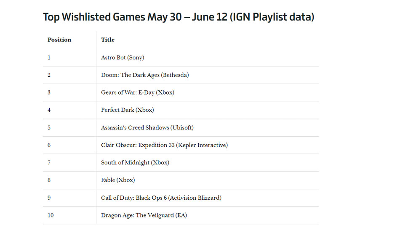Click Doom: The Dark Ages row title

[145, 75]
